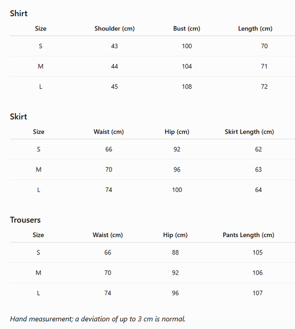Click the Skirt Length (cm) header
This screenshot has height=329, width=295.
tap(249, 132)
